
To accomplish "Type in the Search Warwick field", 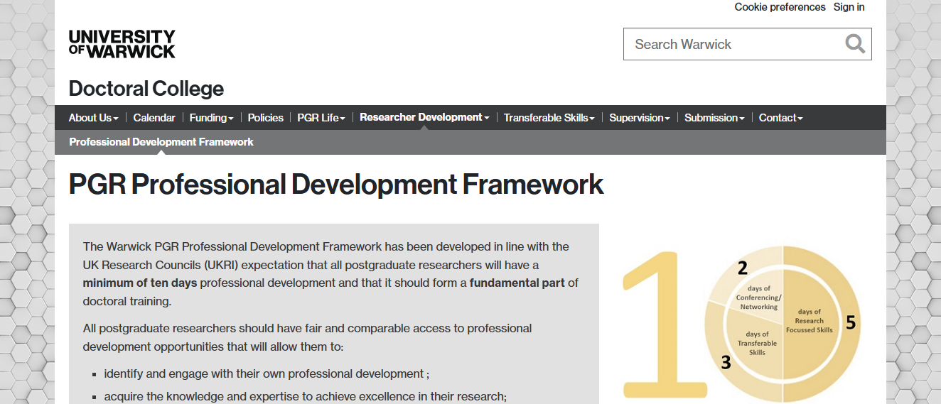I will pos(732,44).
